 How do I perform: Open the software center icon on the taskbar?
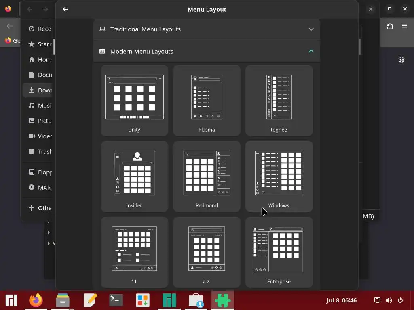tap(143, 300)
